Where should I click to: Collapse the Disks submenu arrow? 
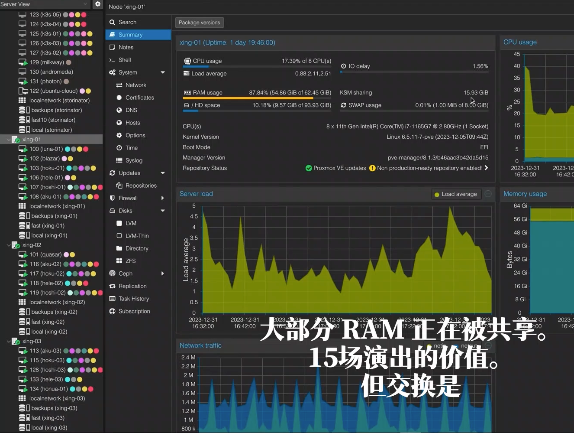pos(163,211)
